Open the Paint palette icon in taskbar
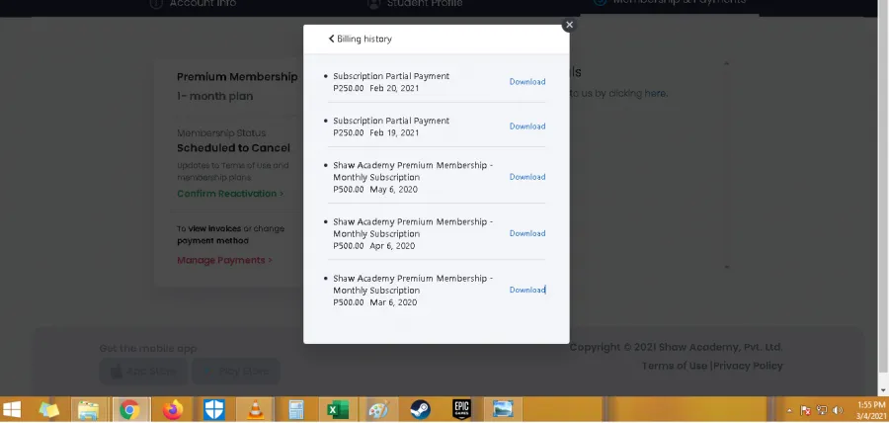The image size is (889, 423). 378,409
